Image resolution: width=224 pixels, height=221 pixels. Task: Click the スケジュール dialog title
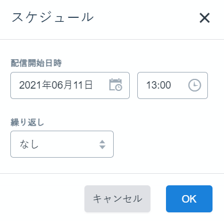pyautogui.click(x=53, y=17)
